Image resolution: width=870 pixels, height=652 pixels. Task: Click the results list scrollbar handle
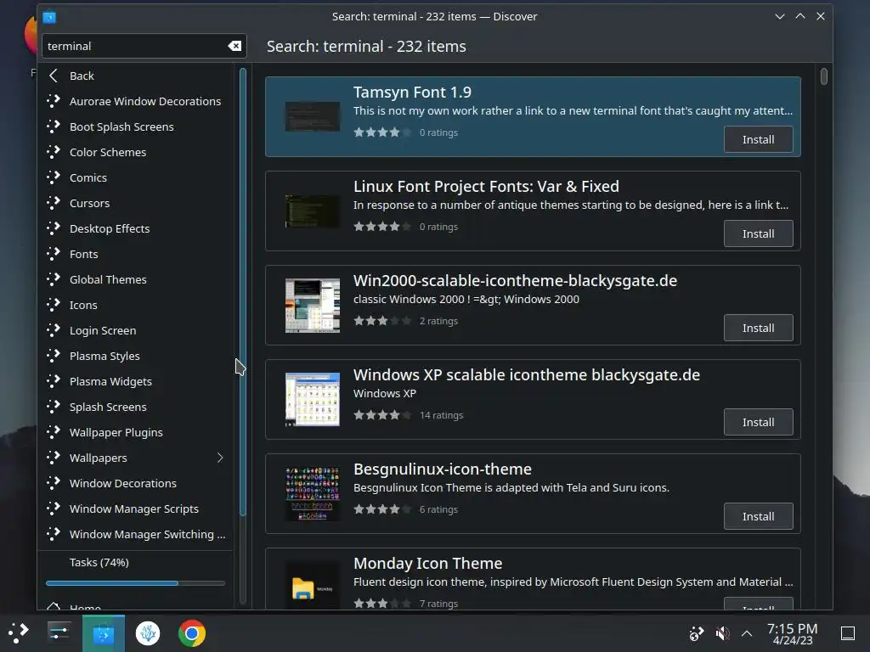point(824,76)
